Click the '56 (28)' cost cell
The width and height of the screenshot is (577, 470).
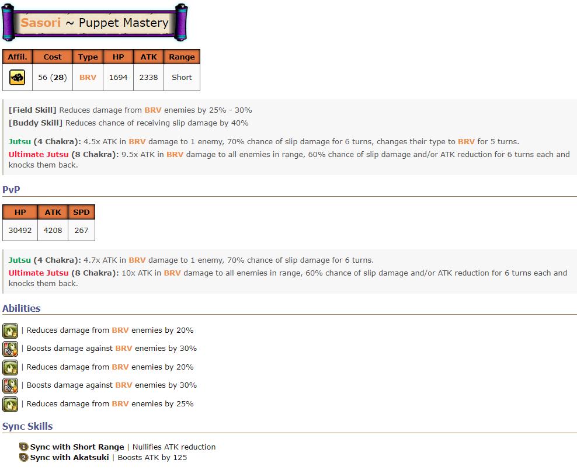pyautogui.click(x=53, y=77)
